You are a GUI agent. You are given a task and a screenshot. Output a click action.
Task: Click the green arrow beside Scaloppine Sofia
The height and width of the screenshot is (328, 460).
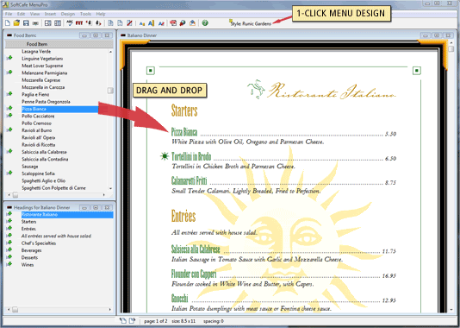pos(9,173)
